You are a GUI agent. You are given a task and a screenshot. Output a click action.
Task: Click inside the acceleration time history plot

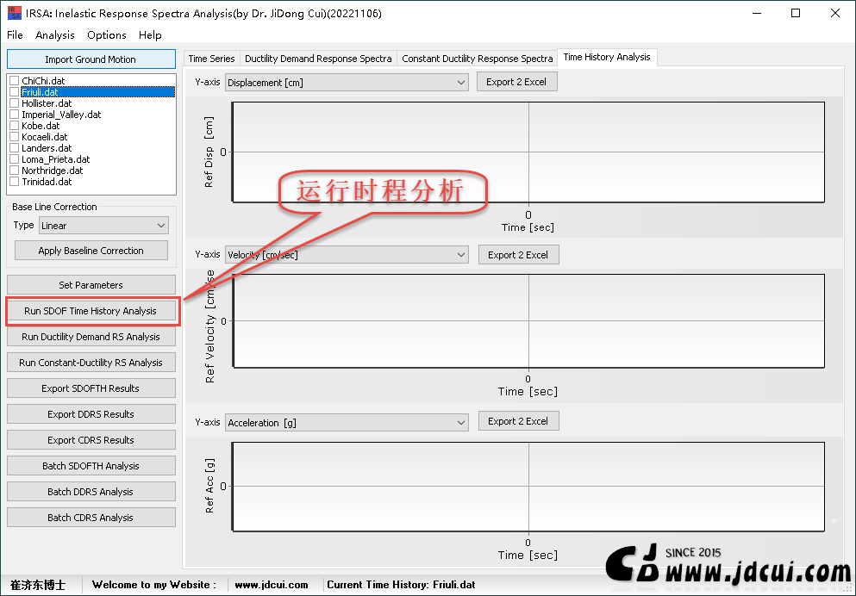(x=528, y=487)
